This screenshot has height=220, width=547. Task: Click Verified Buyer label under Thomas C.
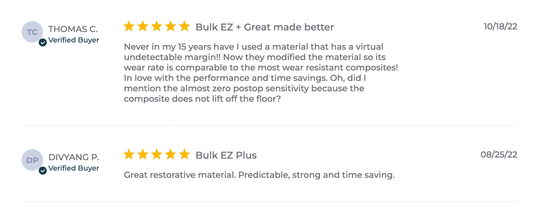(74, 40)
